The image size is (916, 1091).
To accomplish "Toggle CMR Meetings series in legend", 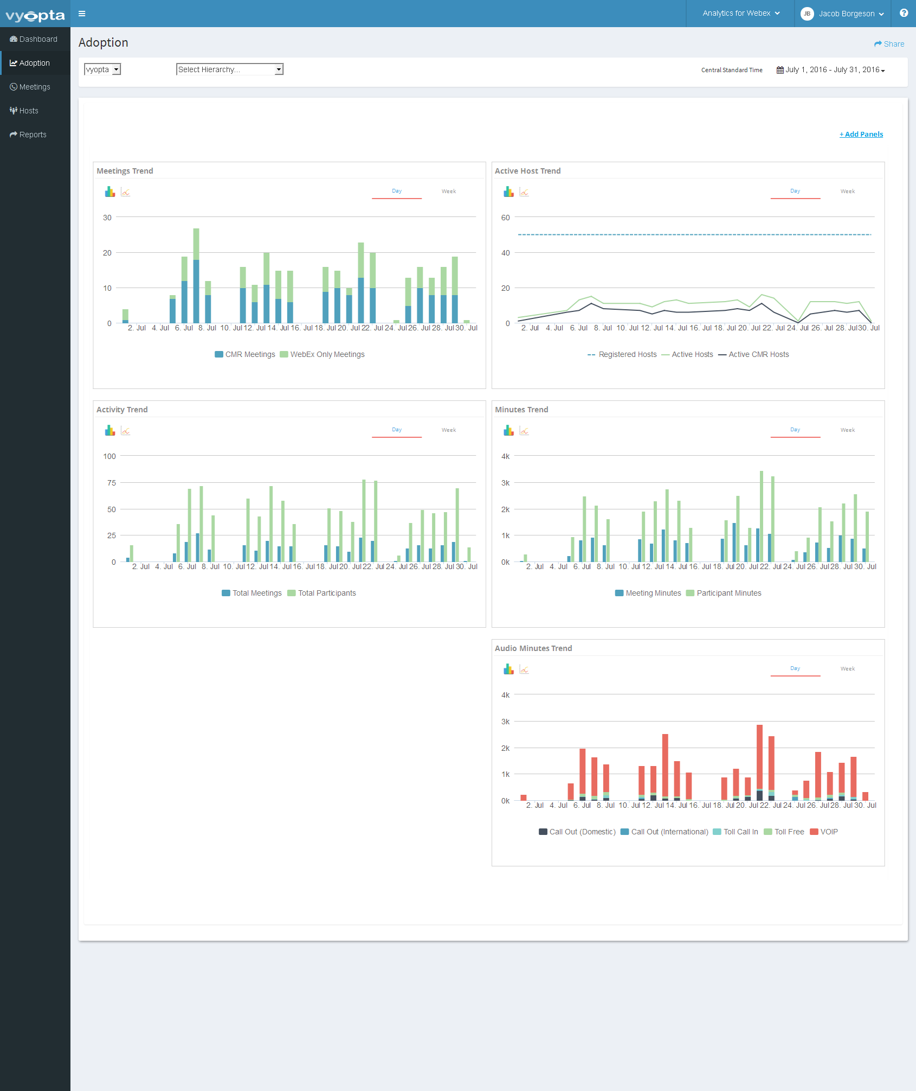I will pyautogui.click(x=245, y=354).
